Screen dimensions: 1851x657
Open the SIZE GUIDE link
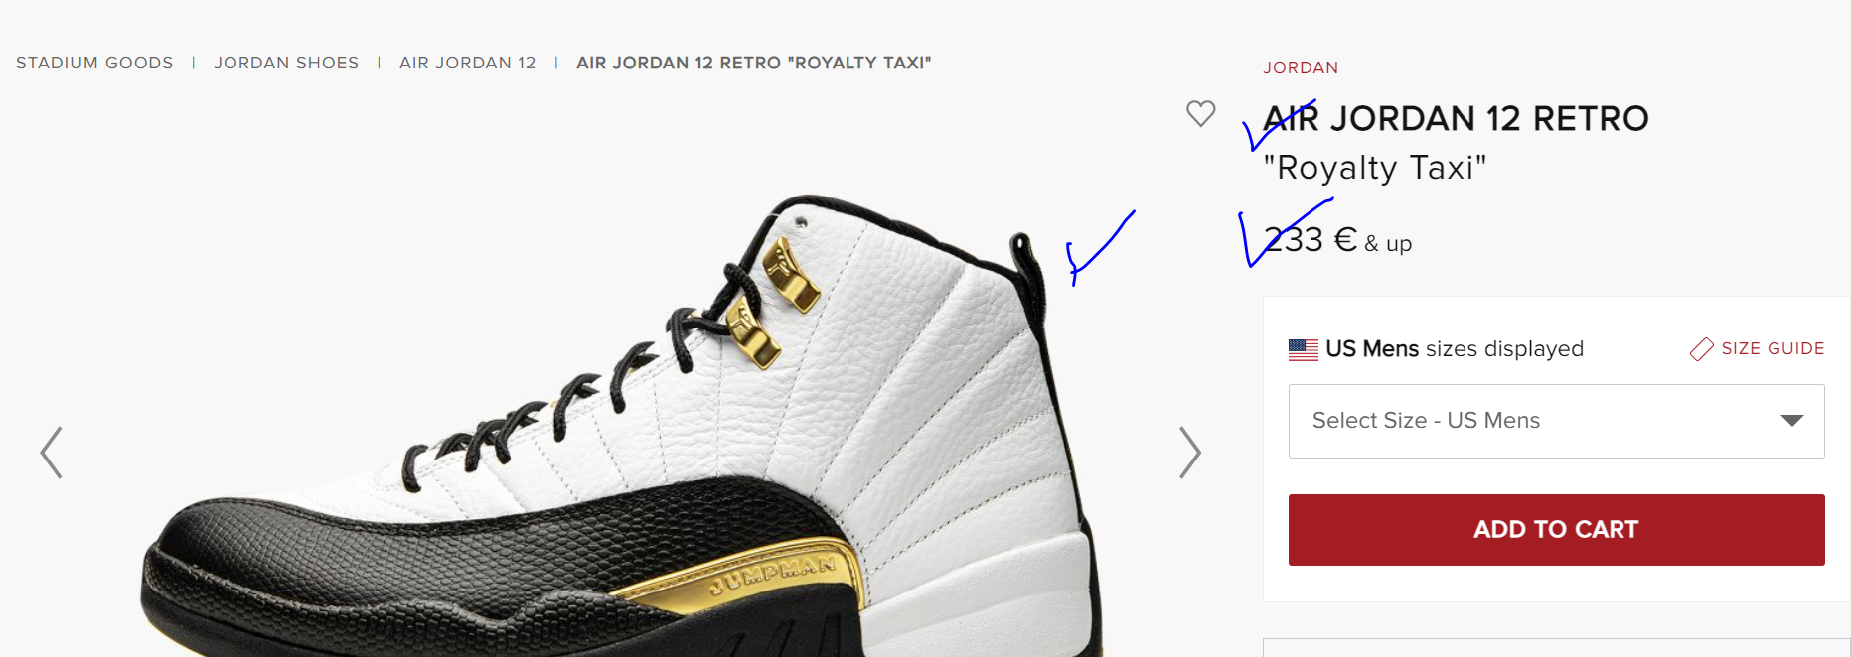[1773, 349]
